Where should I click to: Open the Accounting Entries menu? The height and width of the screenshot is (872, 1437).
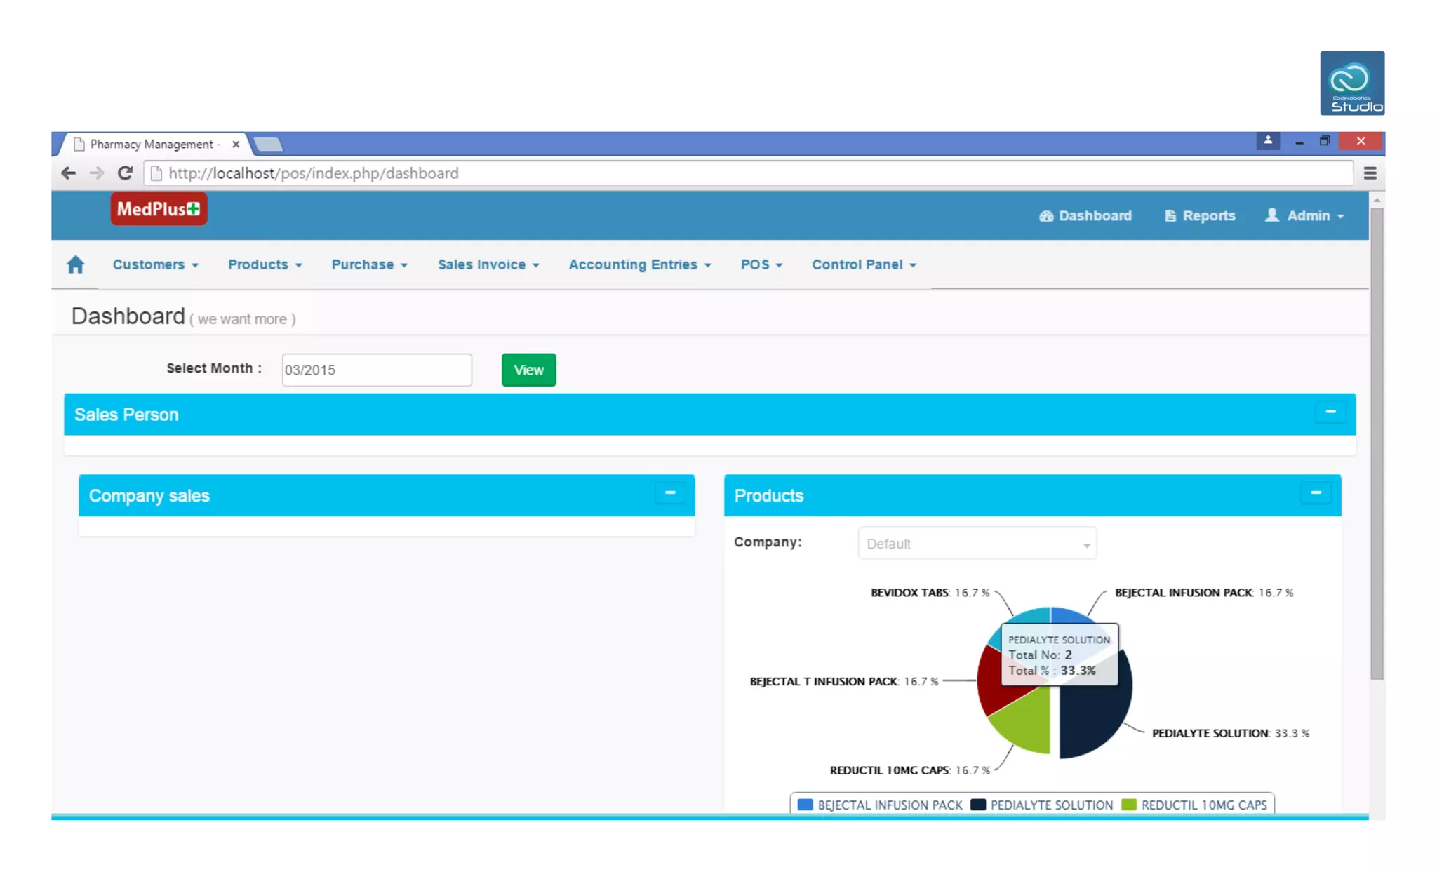(639, 264)
